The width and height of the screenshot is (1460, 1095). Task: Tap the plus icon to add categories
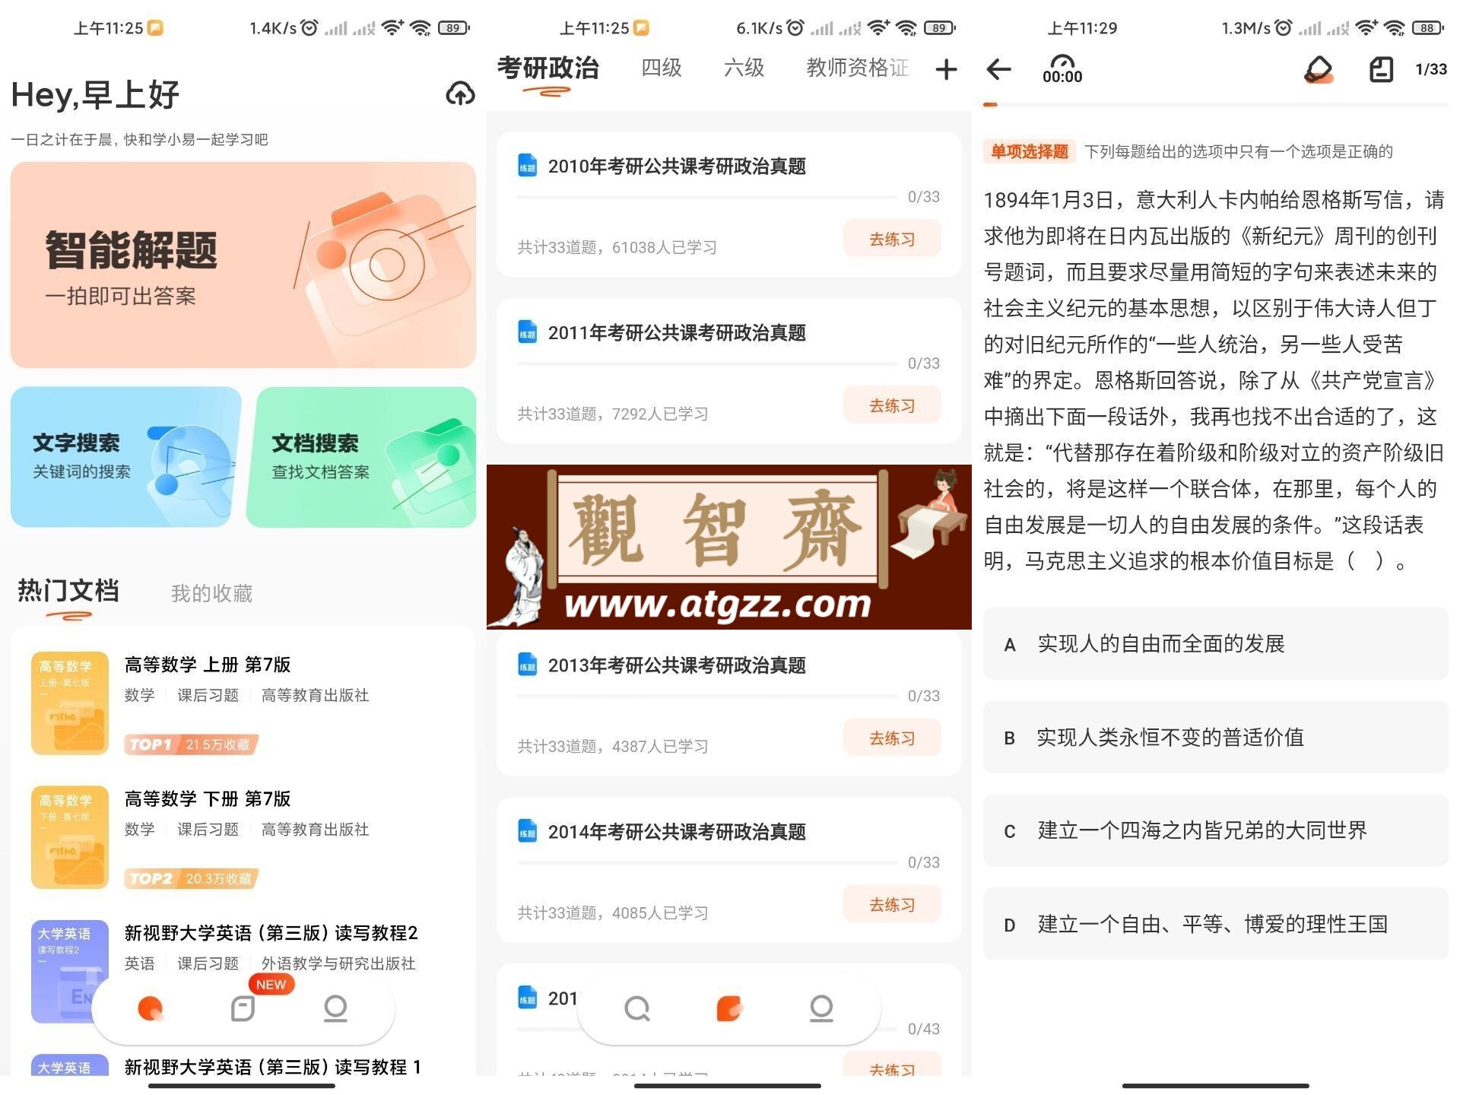pyautogui.click(x=946, y=70)
